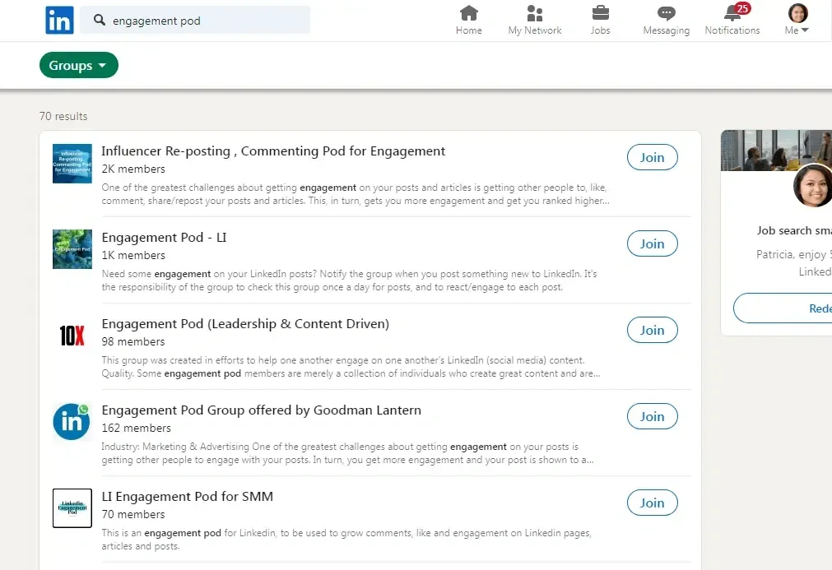Viewport: 832px width, 570px height.
Task: Click the search magnifier icon
Action: point(100,20)
